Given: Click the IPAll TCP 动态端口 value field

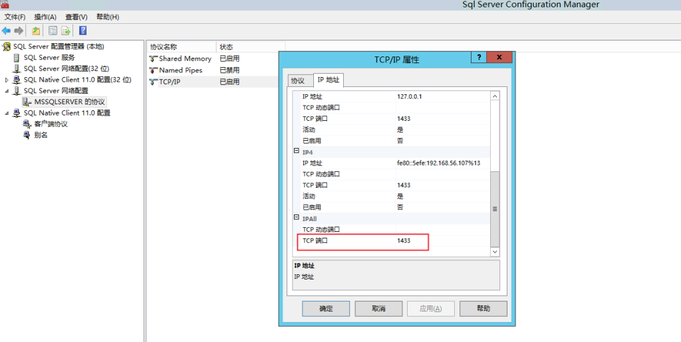Looking at the screenshot, I should [x=442, y=230].
